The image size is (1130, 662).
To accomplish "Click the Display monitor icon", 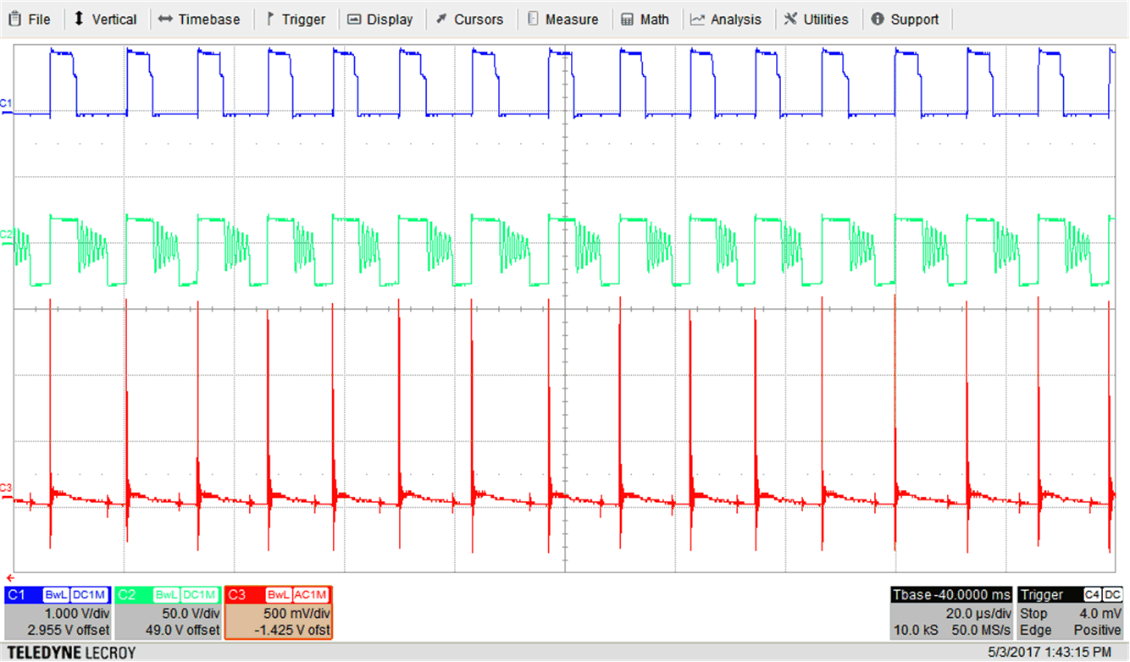I will (x=354, y=19).
